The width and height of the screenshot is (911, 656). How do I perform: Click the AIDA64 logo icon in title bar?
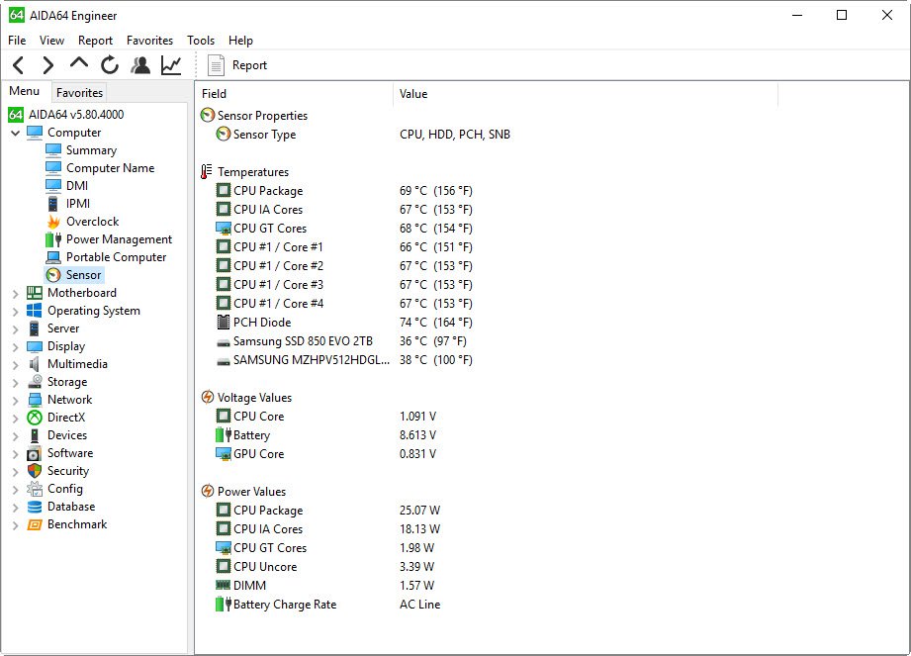(x=14, y=15)
